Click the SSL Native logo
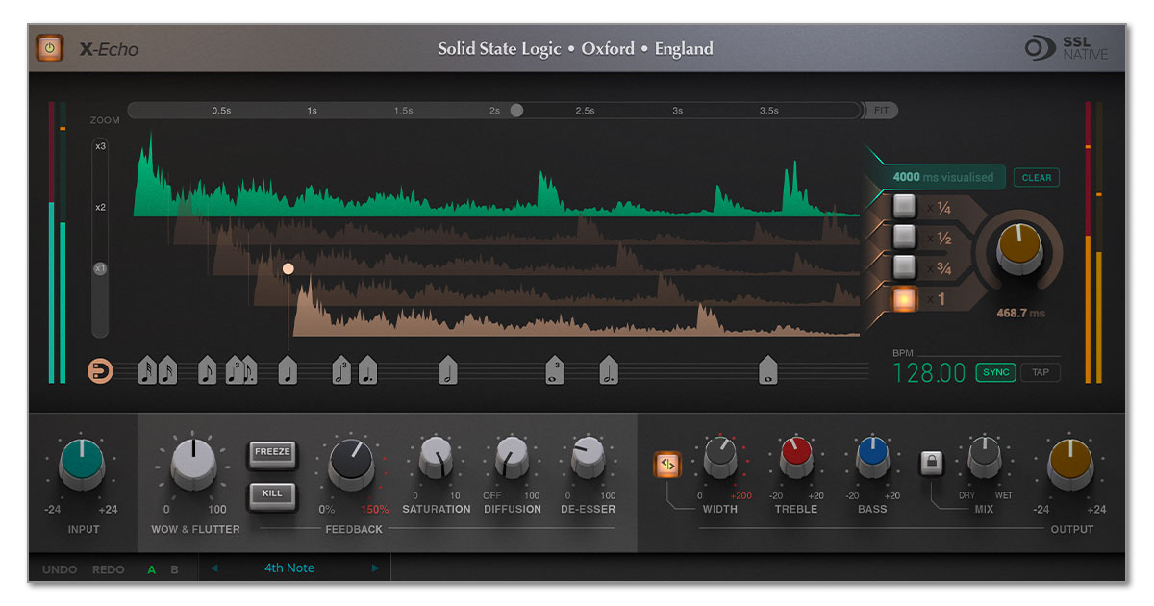Viewport: 1154px width, 606px height. [1066, 48]
